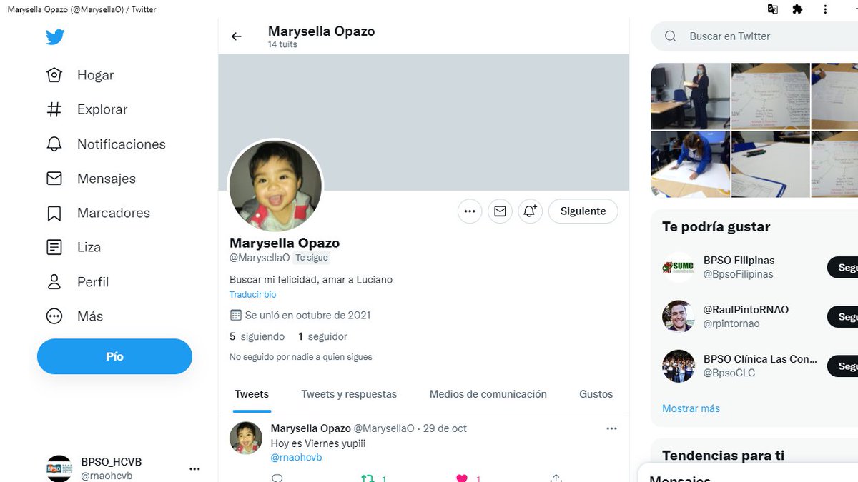
Task: Follow BPSO Filipinas with Seguir button
Action: pos(844,268)
